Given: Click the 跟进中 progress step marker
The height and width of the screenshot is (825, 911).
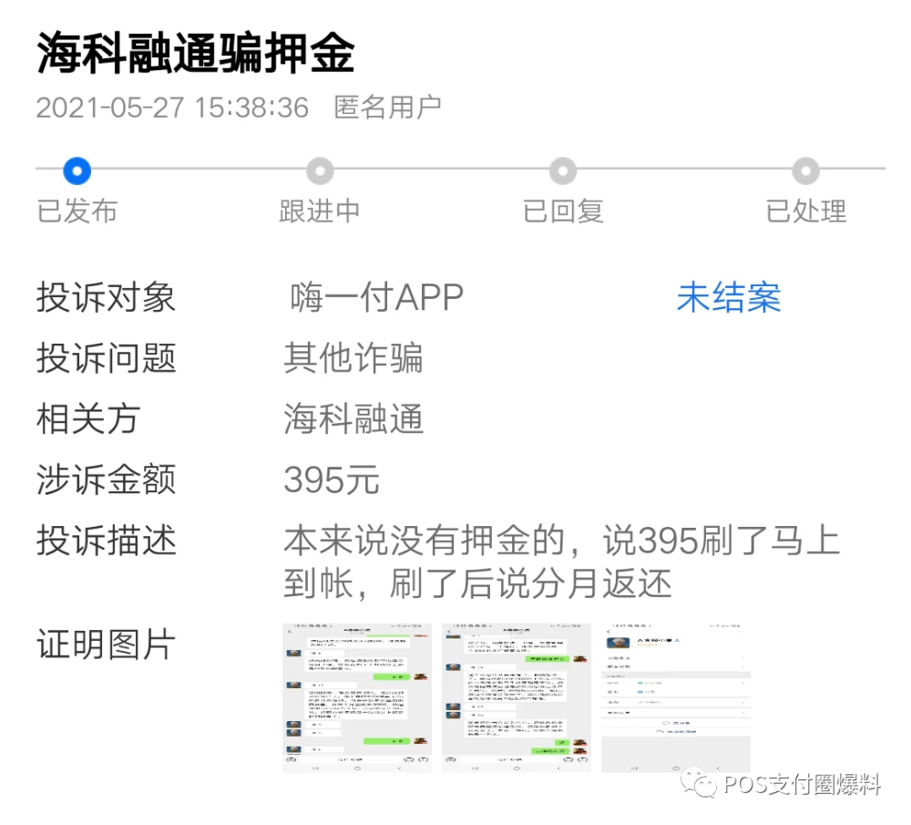Looking at the screenshot, I should click(x=320, y=171).
